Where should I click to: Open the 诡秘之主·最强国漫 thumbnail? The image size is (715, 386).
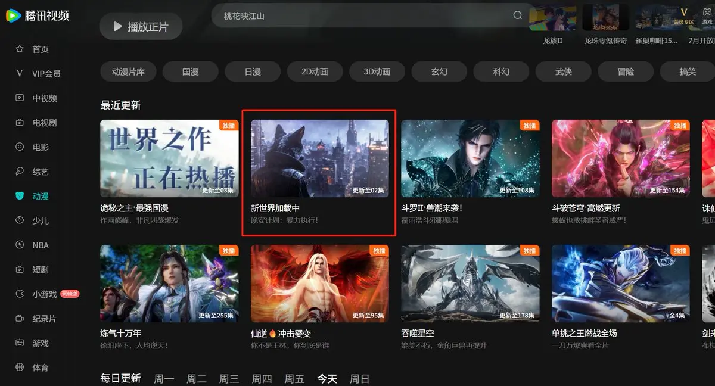(169, 158)
